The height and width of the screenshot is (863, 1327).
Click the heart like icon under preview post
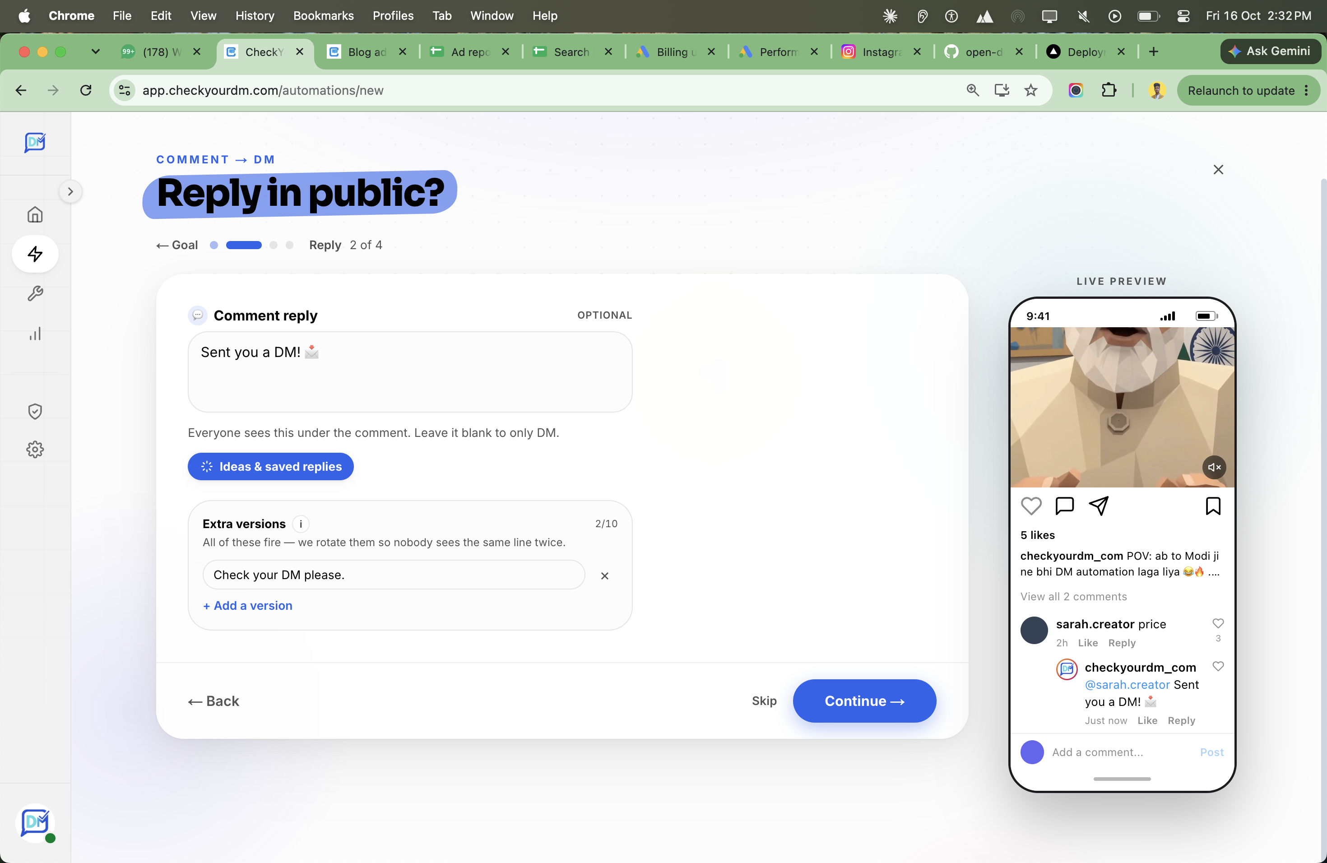pyautogui.click(x=1031, y=506)
